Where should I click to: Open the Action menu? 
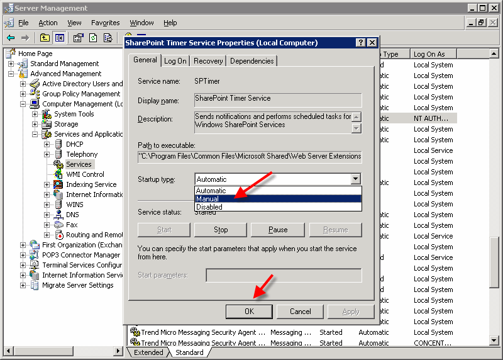pyautogui.click(x=48, y=23)
